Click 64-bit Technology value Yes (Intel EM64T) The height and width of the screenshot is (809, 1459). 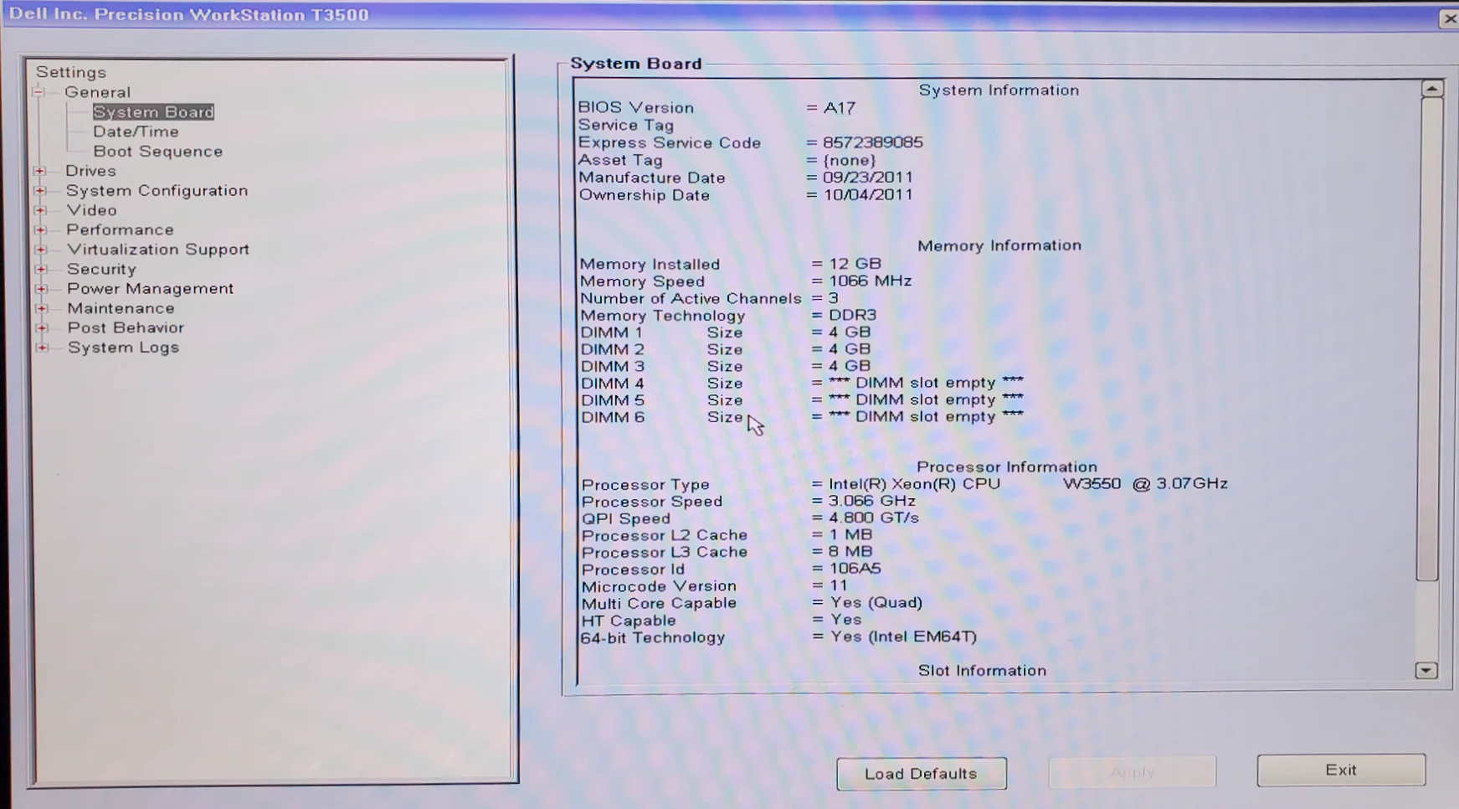pyautogui.click(x=903, y=636)
